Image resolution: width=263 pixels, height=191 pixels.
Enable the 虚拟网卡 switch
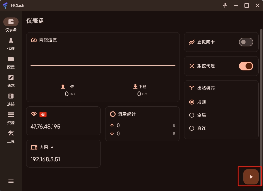point(246,42)
